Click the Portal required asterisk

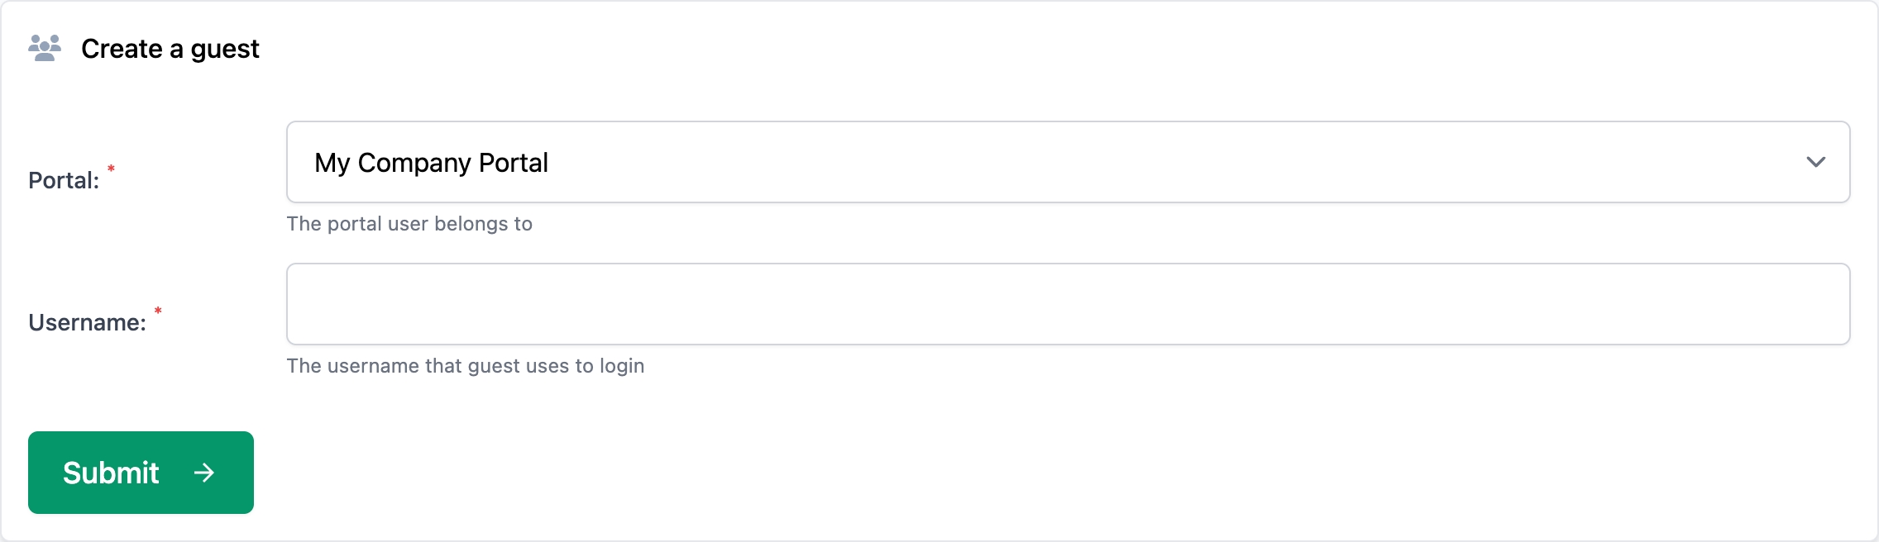[111, 169]
